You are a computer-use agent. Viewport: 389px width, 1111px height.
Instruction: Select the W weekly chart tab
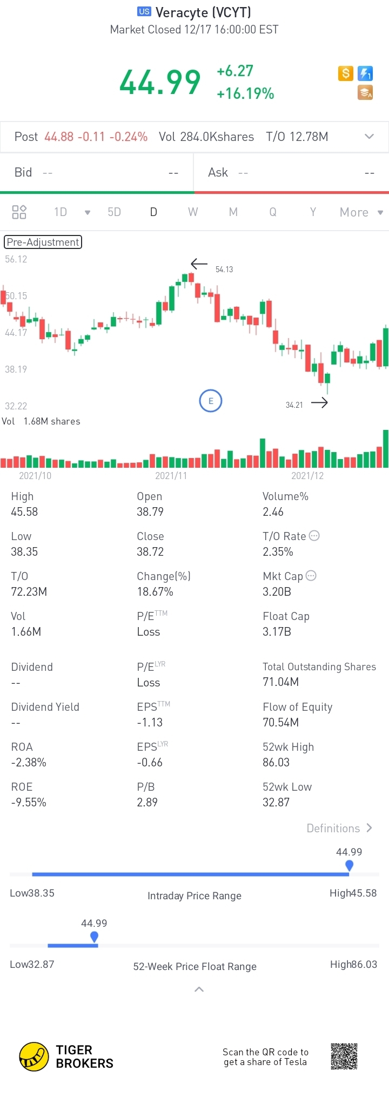(x=193, y=212)
